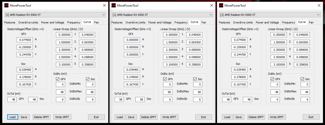
Task: Click Linear Droop row 5 value 0.358000 in left window
Action: point(87,65)
